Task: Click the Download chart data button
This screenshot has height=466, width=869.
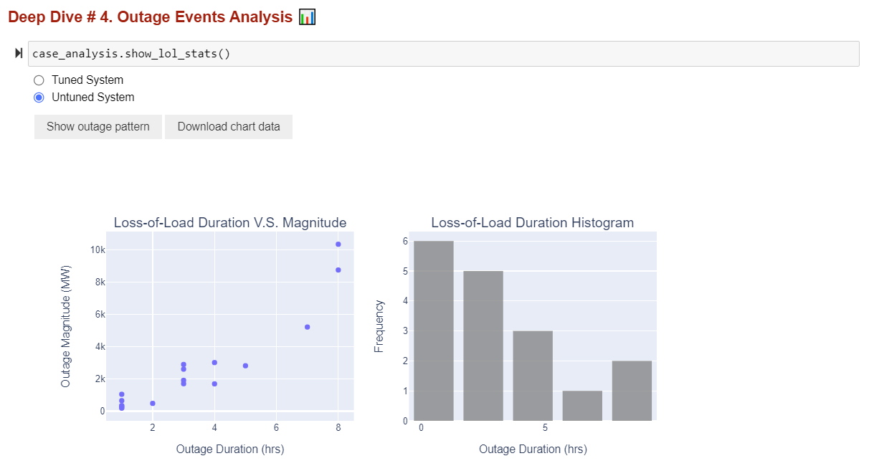Action: (229, 127)
